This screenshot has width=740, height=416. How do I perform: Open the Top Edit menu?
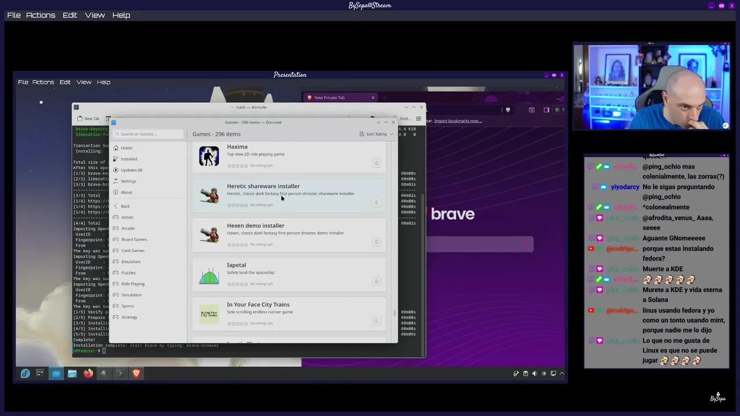70,15
